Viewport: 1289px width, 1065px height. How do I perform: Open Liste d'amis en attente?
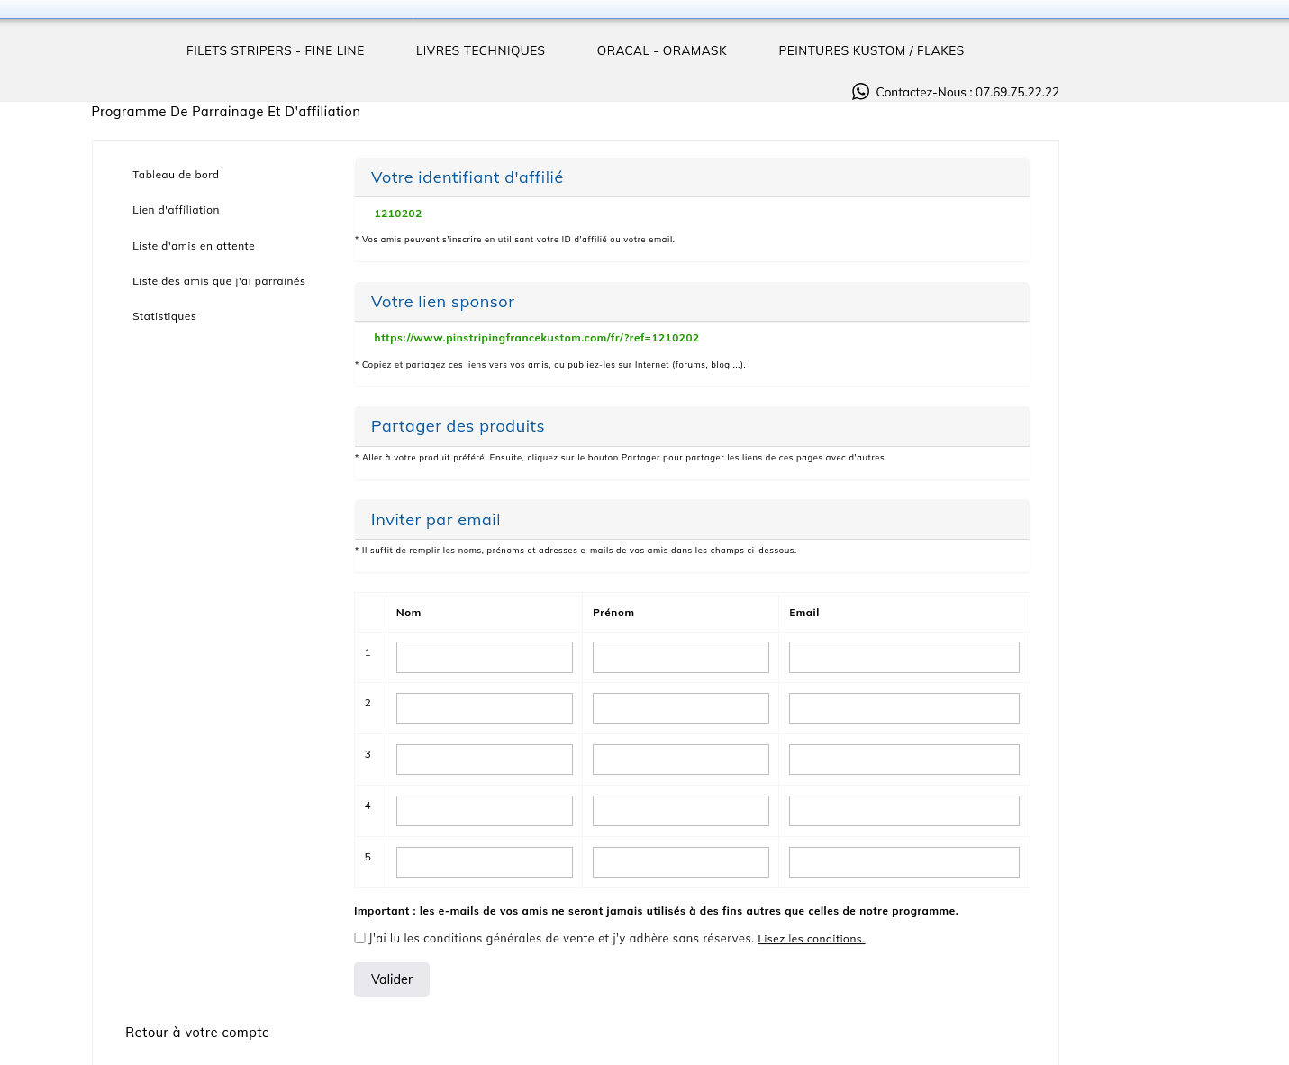[x=194, y=246]
